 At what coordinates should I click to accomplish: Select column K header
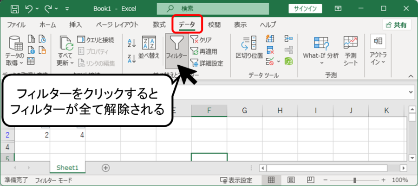pyautogui.click(x=386, y=111)
